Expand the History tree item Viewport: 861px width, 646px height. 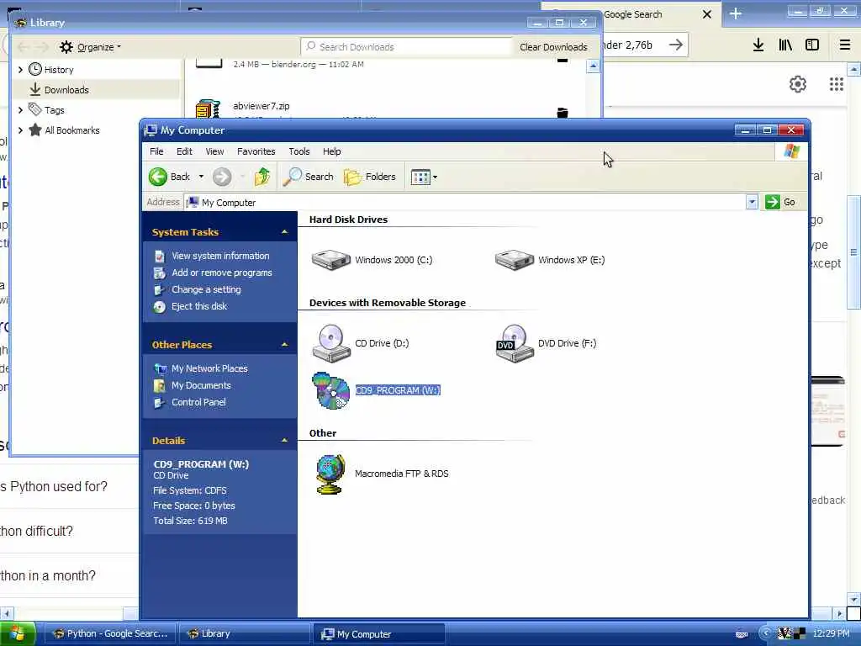(21, 70)
